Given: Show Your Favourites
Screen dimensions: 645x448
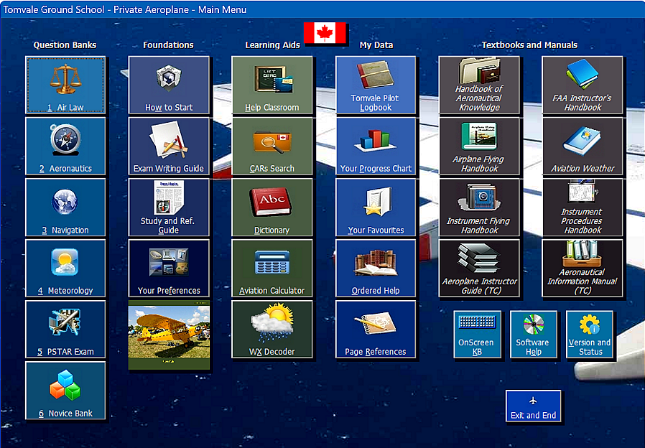Looking at the screenshot, I should (376, 207).
